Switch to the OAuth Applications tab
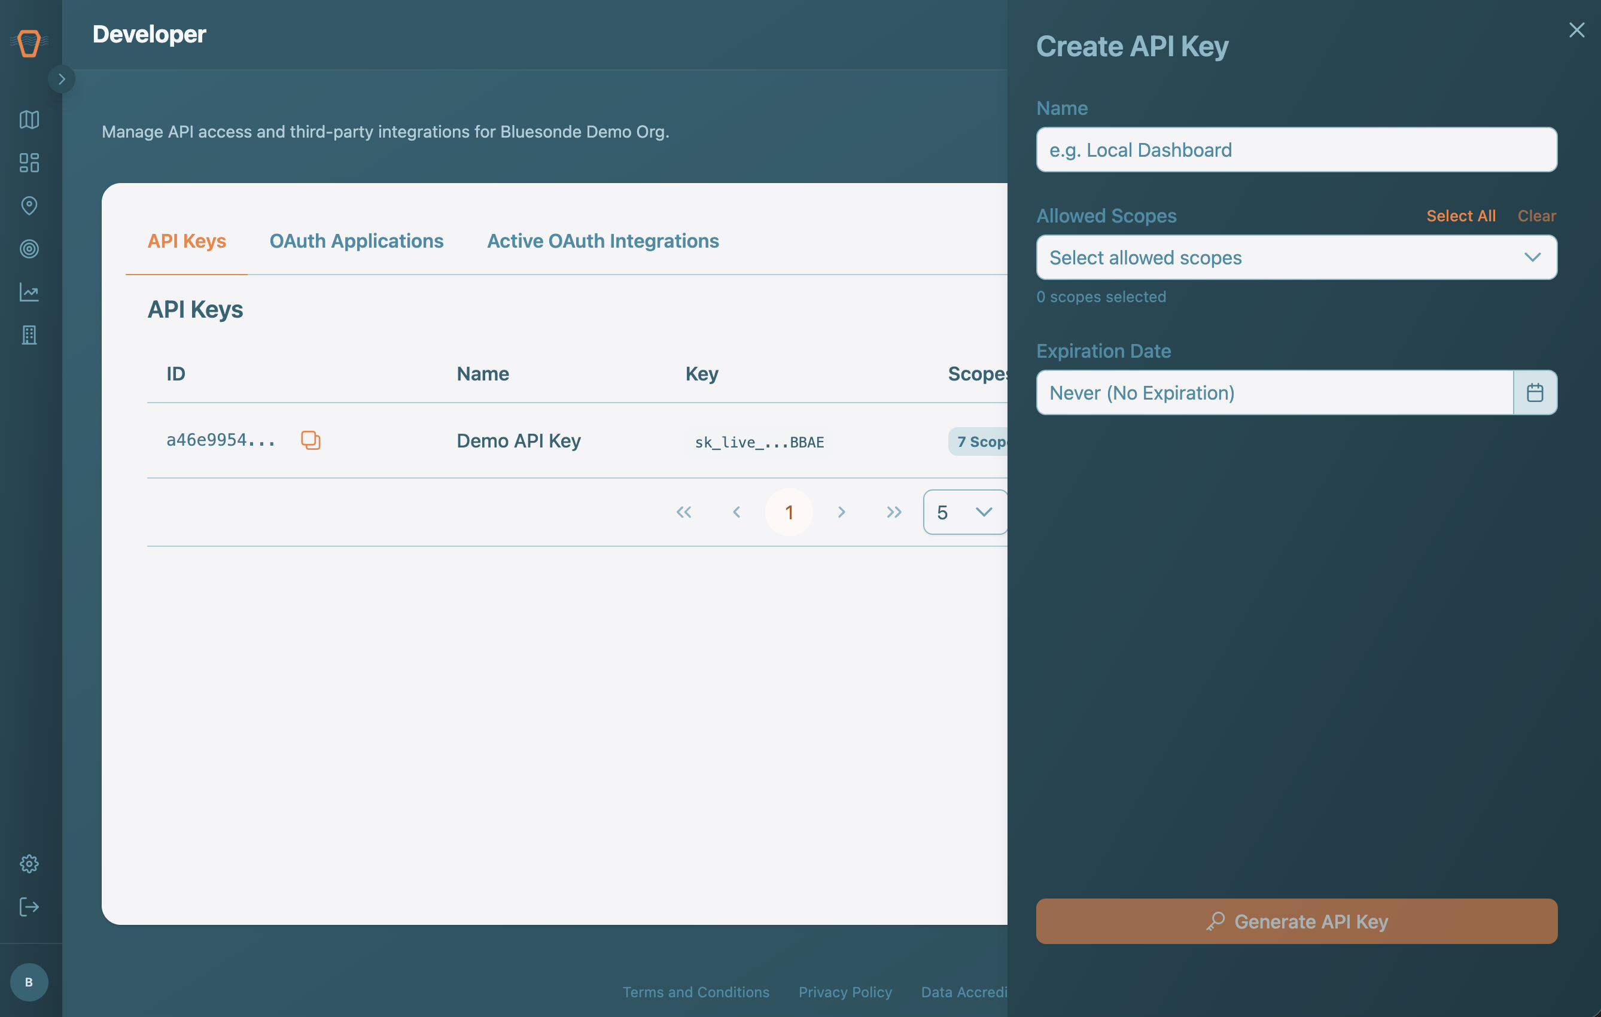Image resolution: width=1601 pixels, height=1017 pixels. [357, 240]
